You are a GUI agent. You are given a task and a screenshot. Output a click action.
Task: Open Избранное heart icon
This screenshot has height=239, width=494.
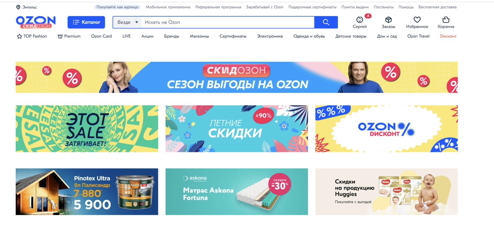417,20
